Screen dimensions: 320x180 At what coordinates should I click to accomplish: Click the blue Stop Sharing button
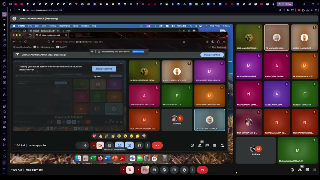click(x=138, y=52)
